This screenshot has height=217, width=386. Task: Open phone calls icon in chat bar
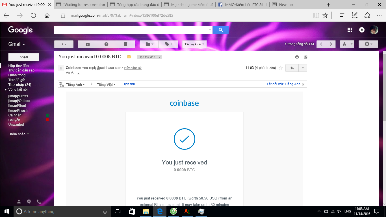pyautogui.click(x=39, y=202)
